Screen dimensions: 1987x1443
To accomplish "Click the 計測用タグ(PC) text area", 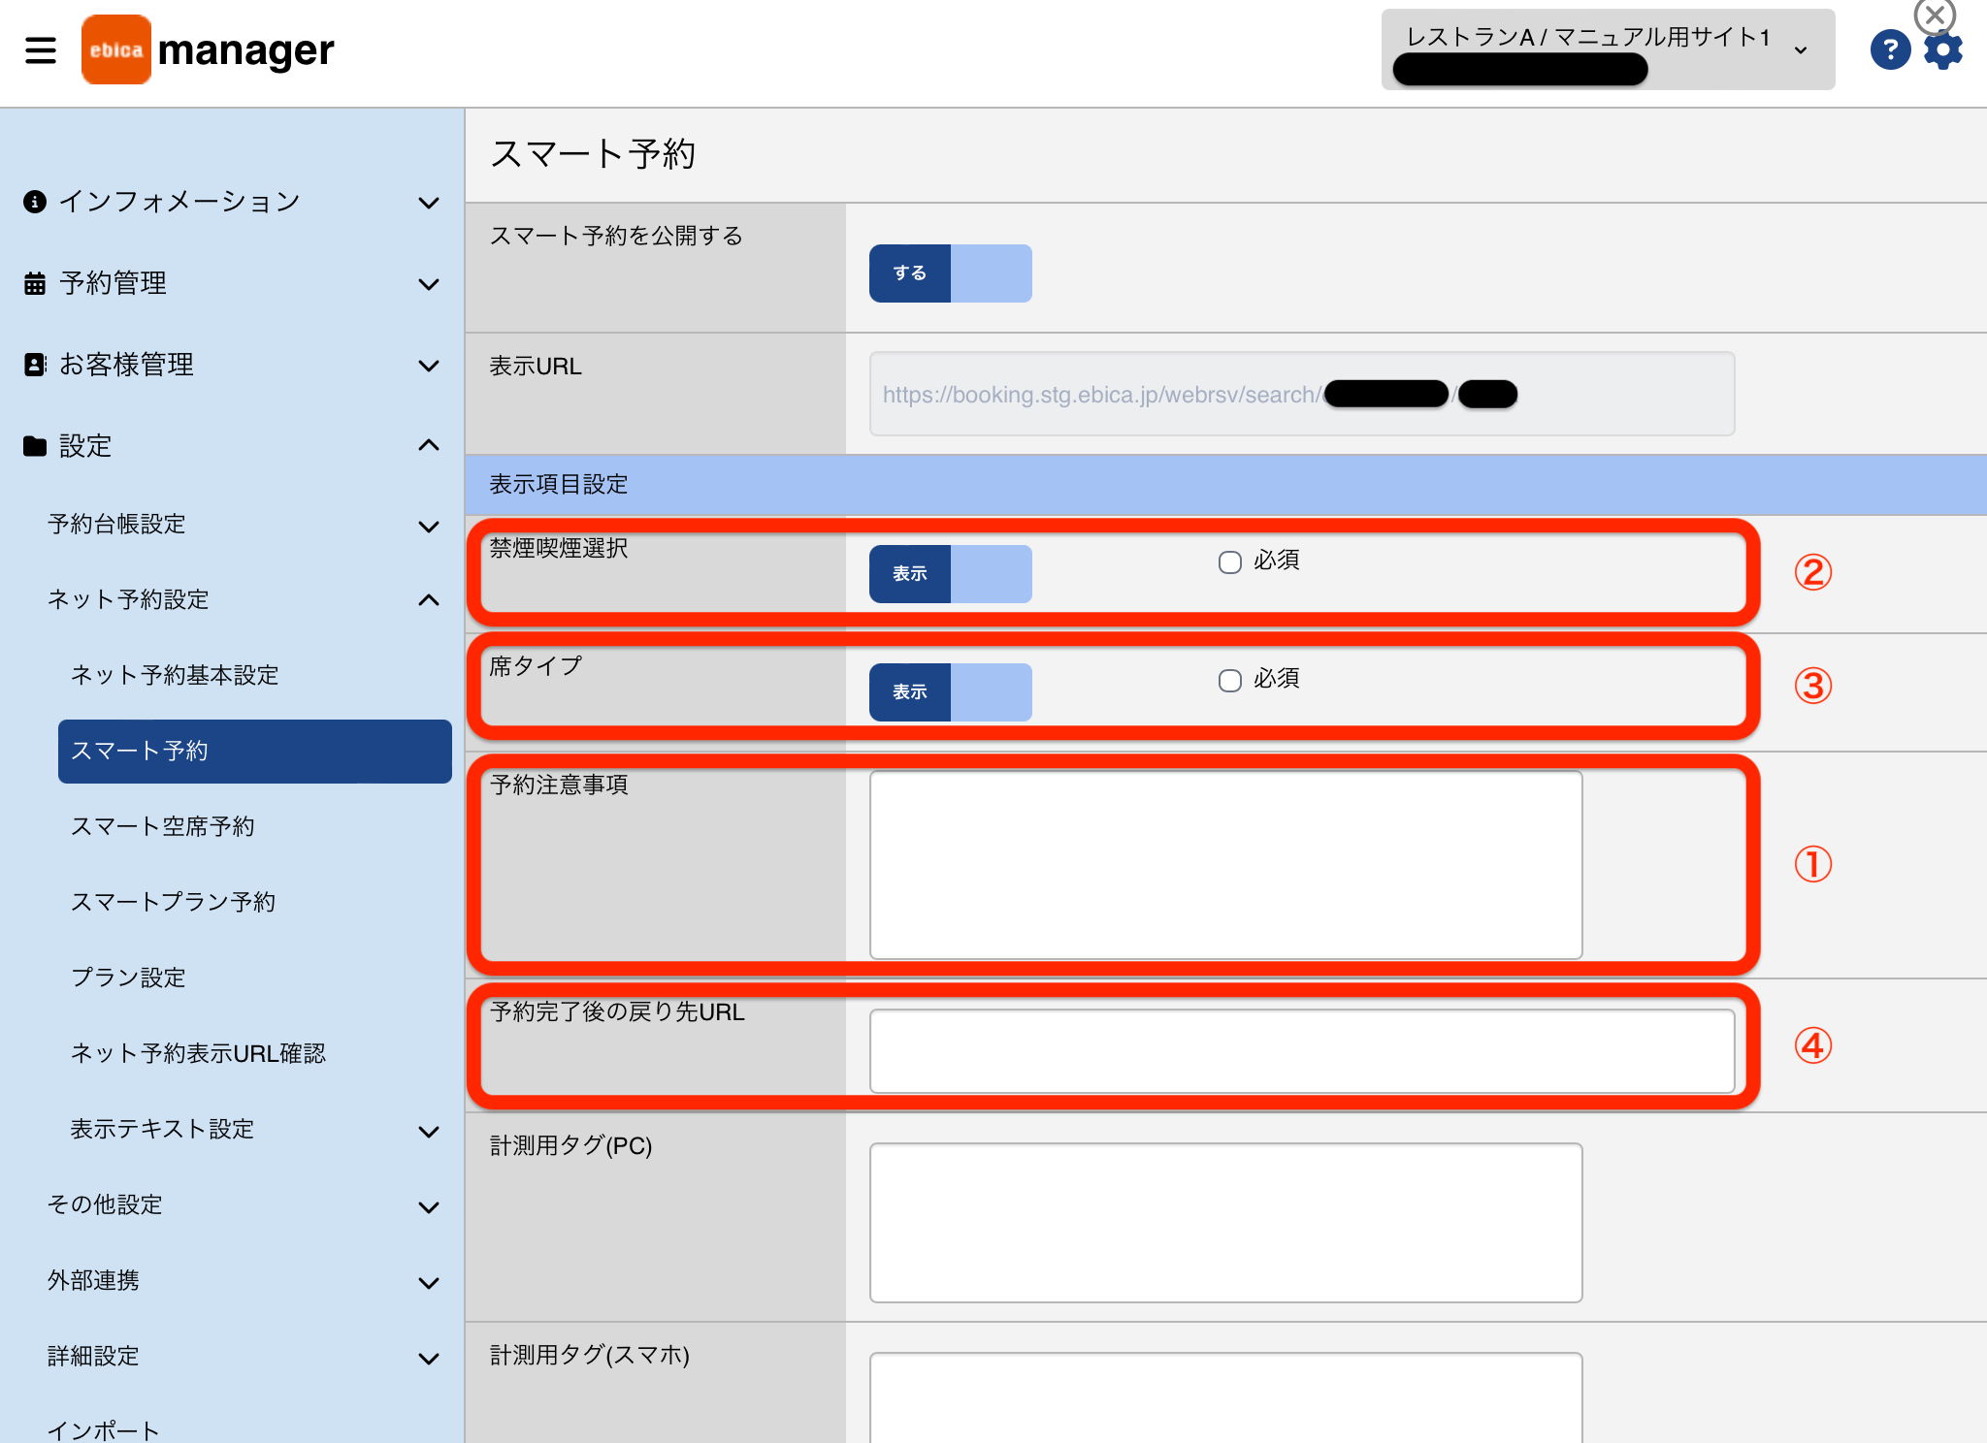I will coord(1226,1223).
